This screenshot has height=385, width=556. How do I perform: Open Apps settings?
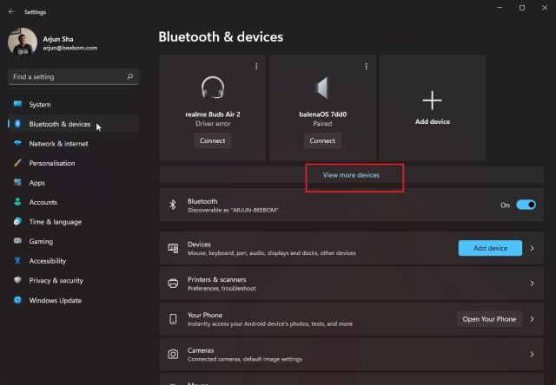click(x=73, y=183)
